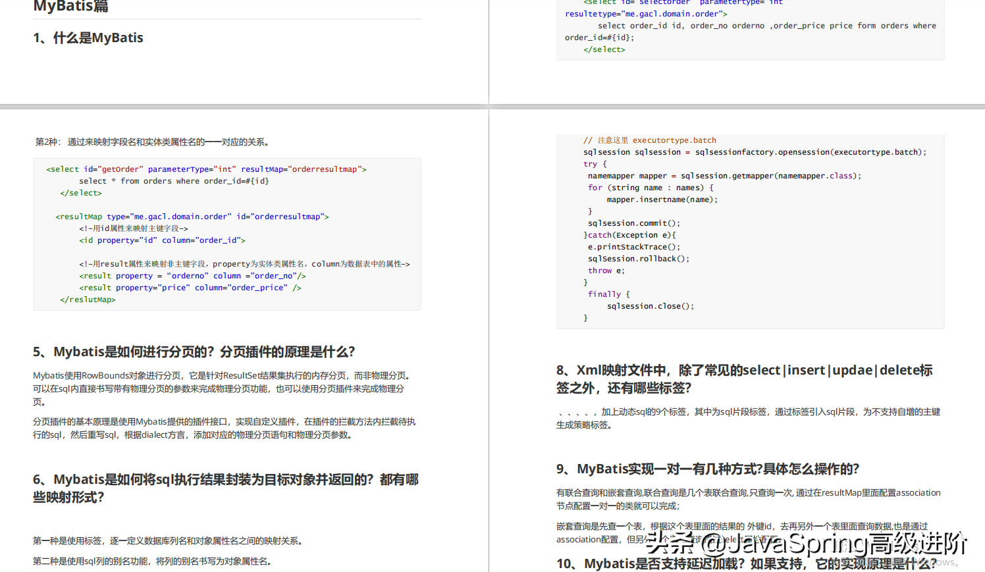The width and height of the screenshot is (985, 572).
Task: Click "select * from orders where order_id=#{id}" line
Action: pyautogui.click(x=174, y=181)
